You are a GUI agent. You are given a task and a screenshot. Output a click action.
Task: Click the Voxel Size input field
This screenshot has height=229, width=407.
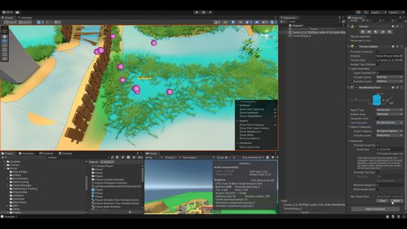389,149
